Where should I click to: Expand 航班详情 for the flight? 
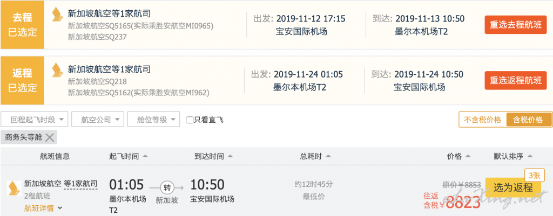pos(43,208)
